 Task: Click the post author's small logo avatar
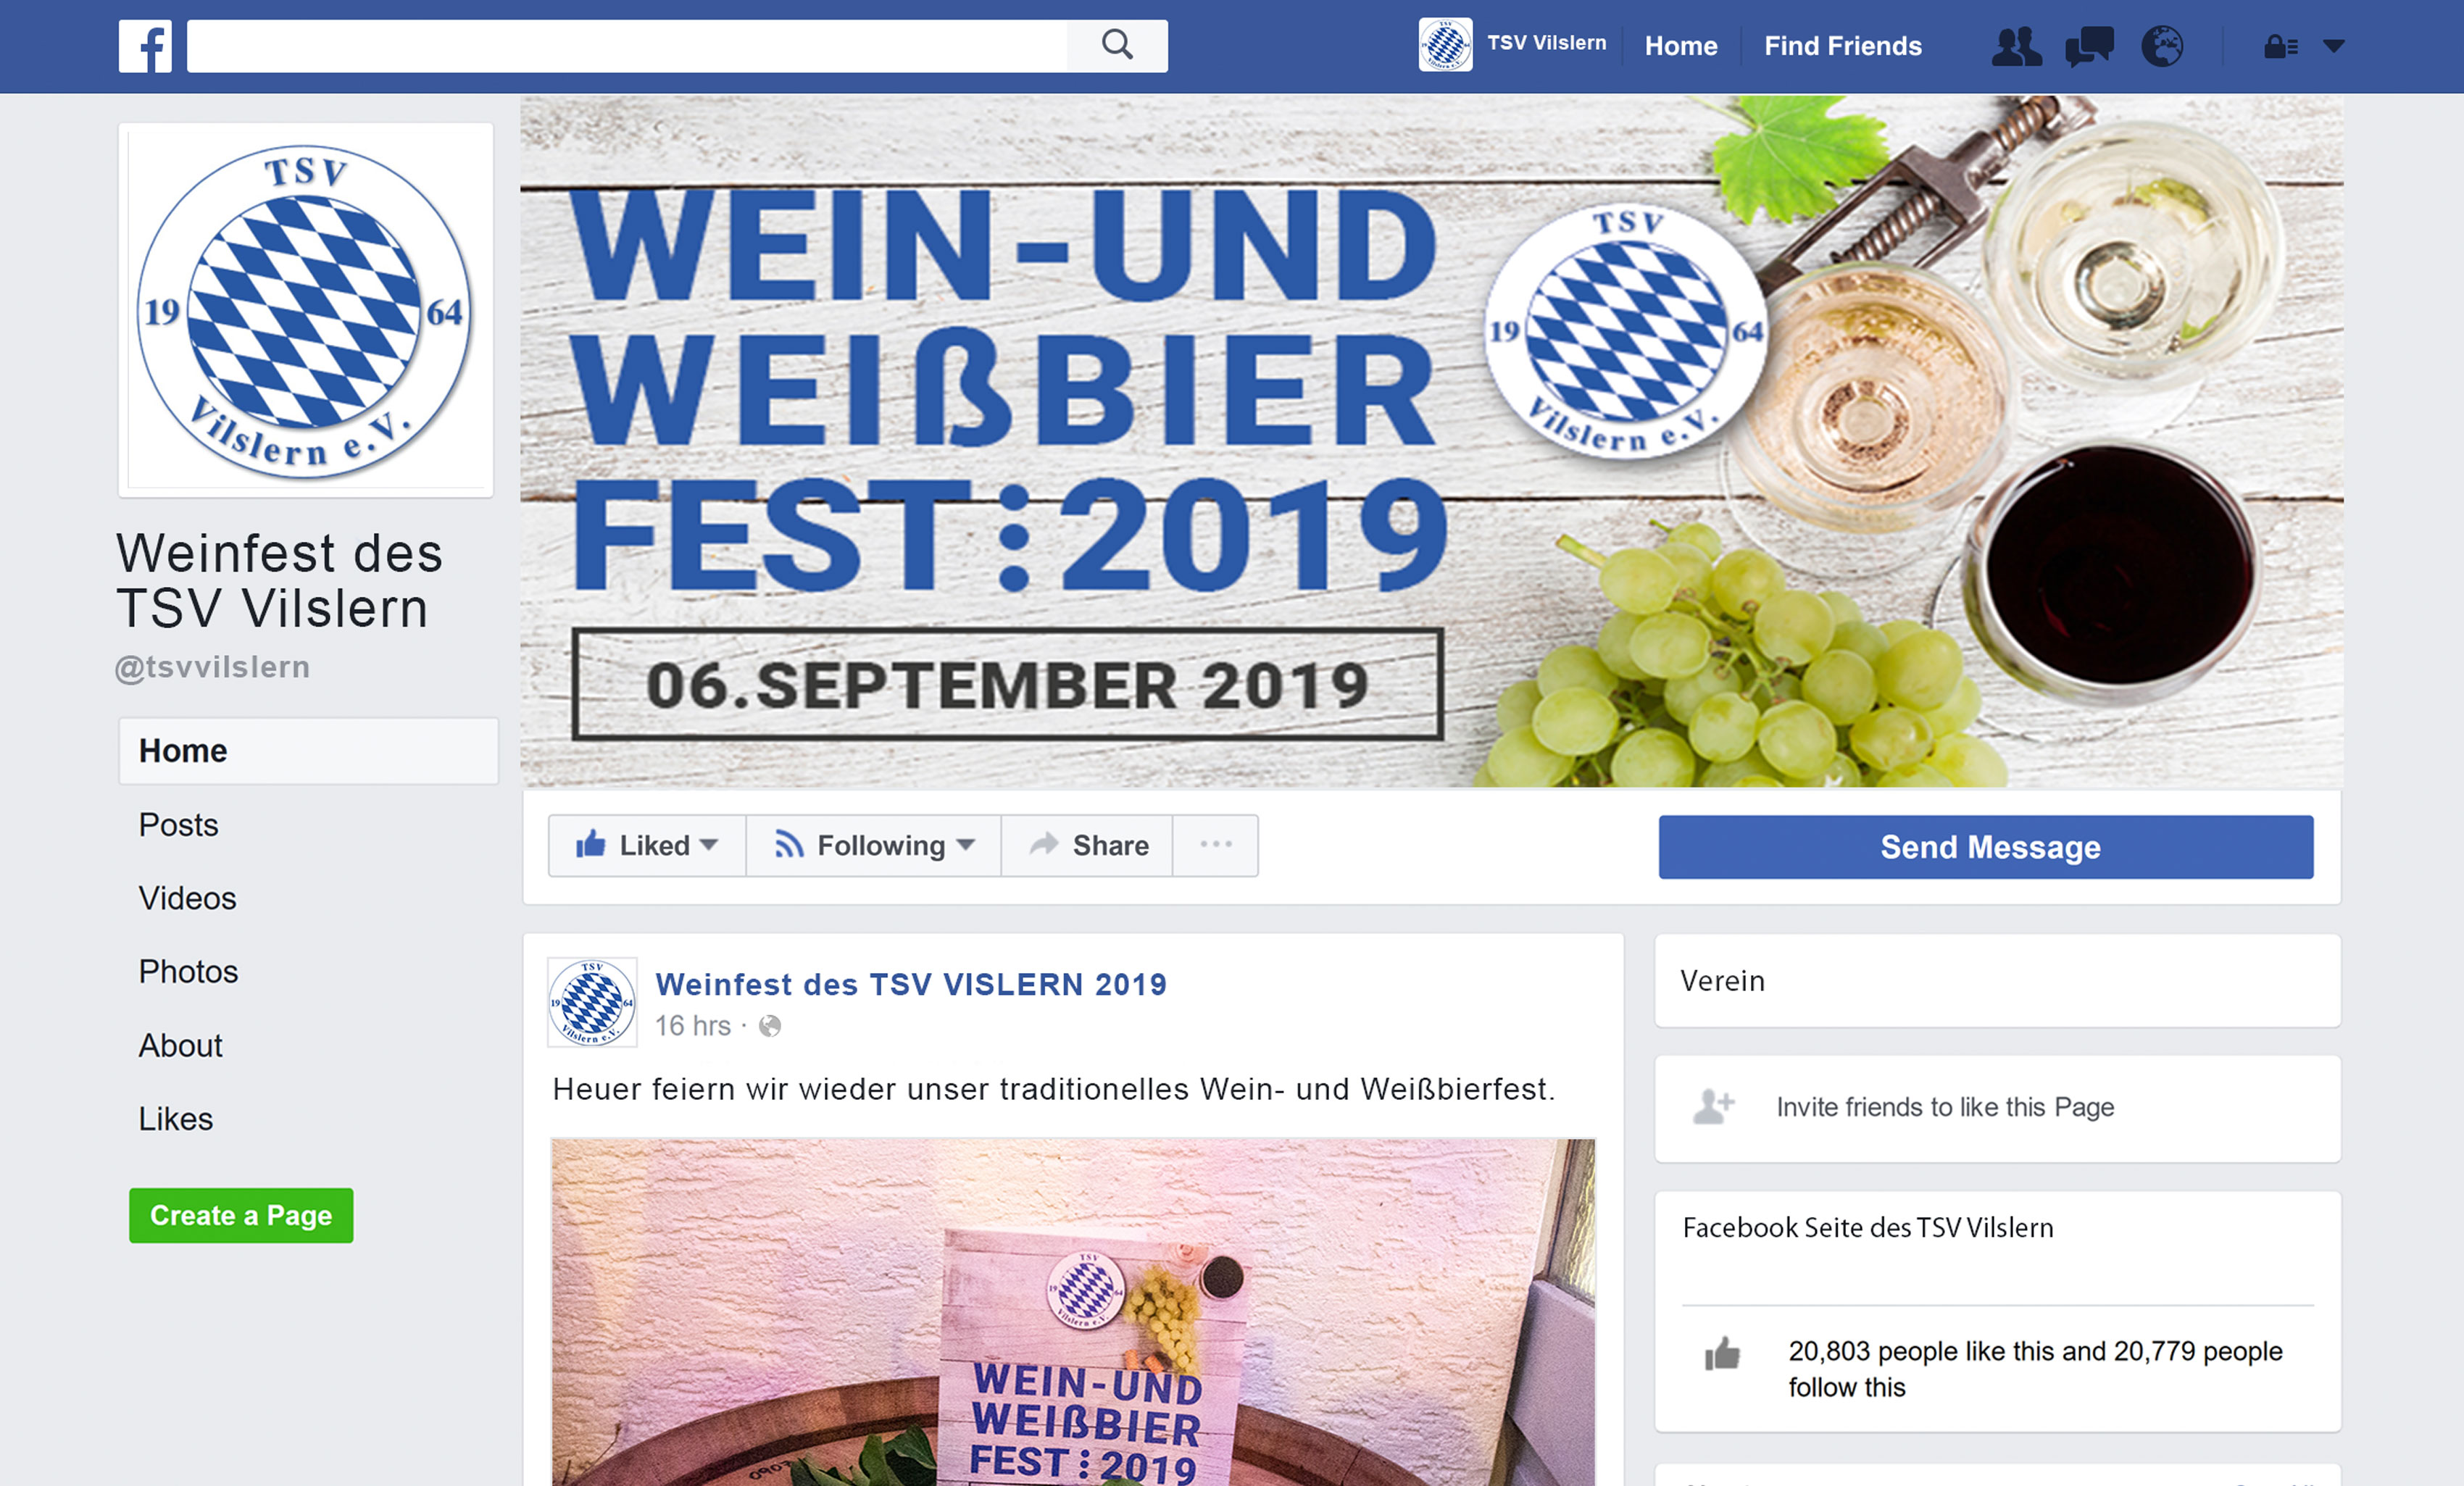[592, 1002]
